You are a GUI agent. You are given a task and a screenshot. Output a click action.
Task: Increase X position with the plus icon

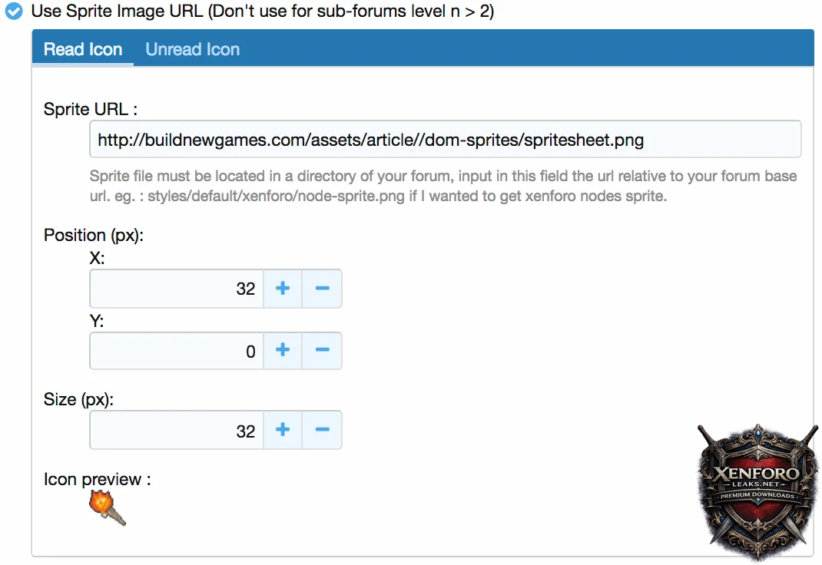pos(283,289)
